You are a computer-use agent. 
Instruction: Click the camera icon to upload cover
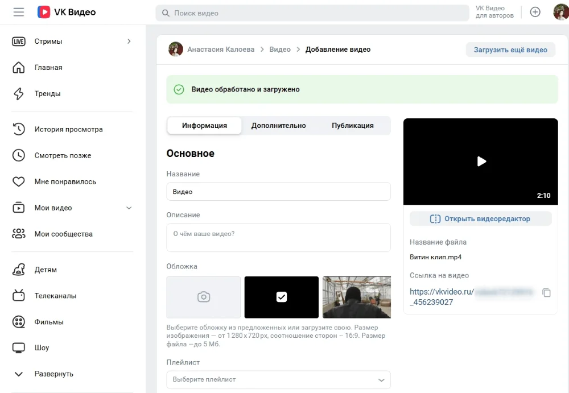pyautogui.click(x=203, y=297)
